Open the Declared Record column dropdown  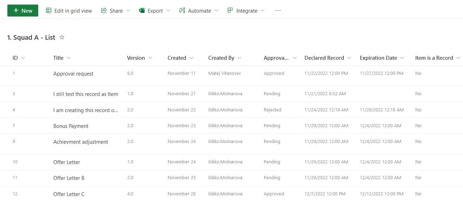(x=349, y=58)
